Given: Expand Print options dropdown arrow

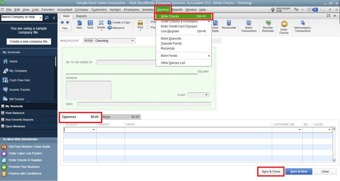Looking at the screenshot, I should click(x=140, y=30).
